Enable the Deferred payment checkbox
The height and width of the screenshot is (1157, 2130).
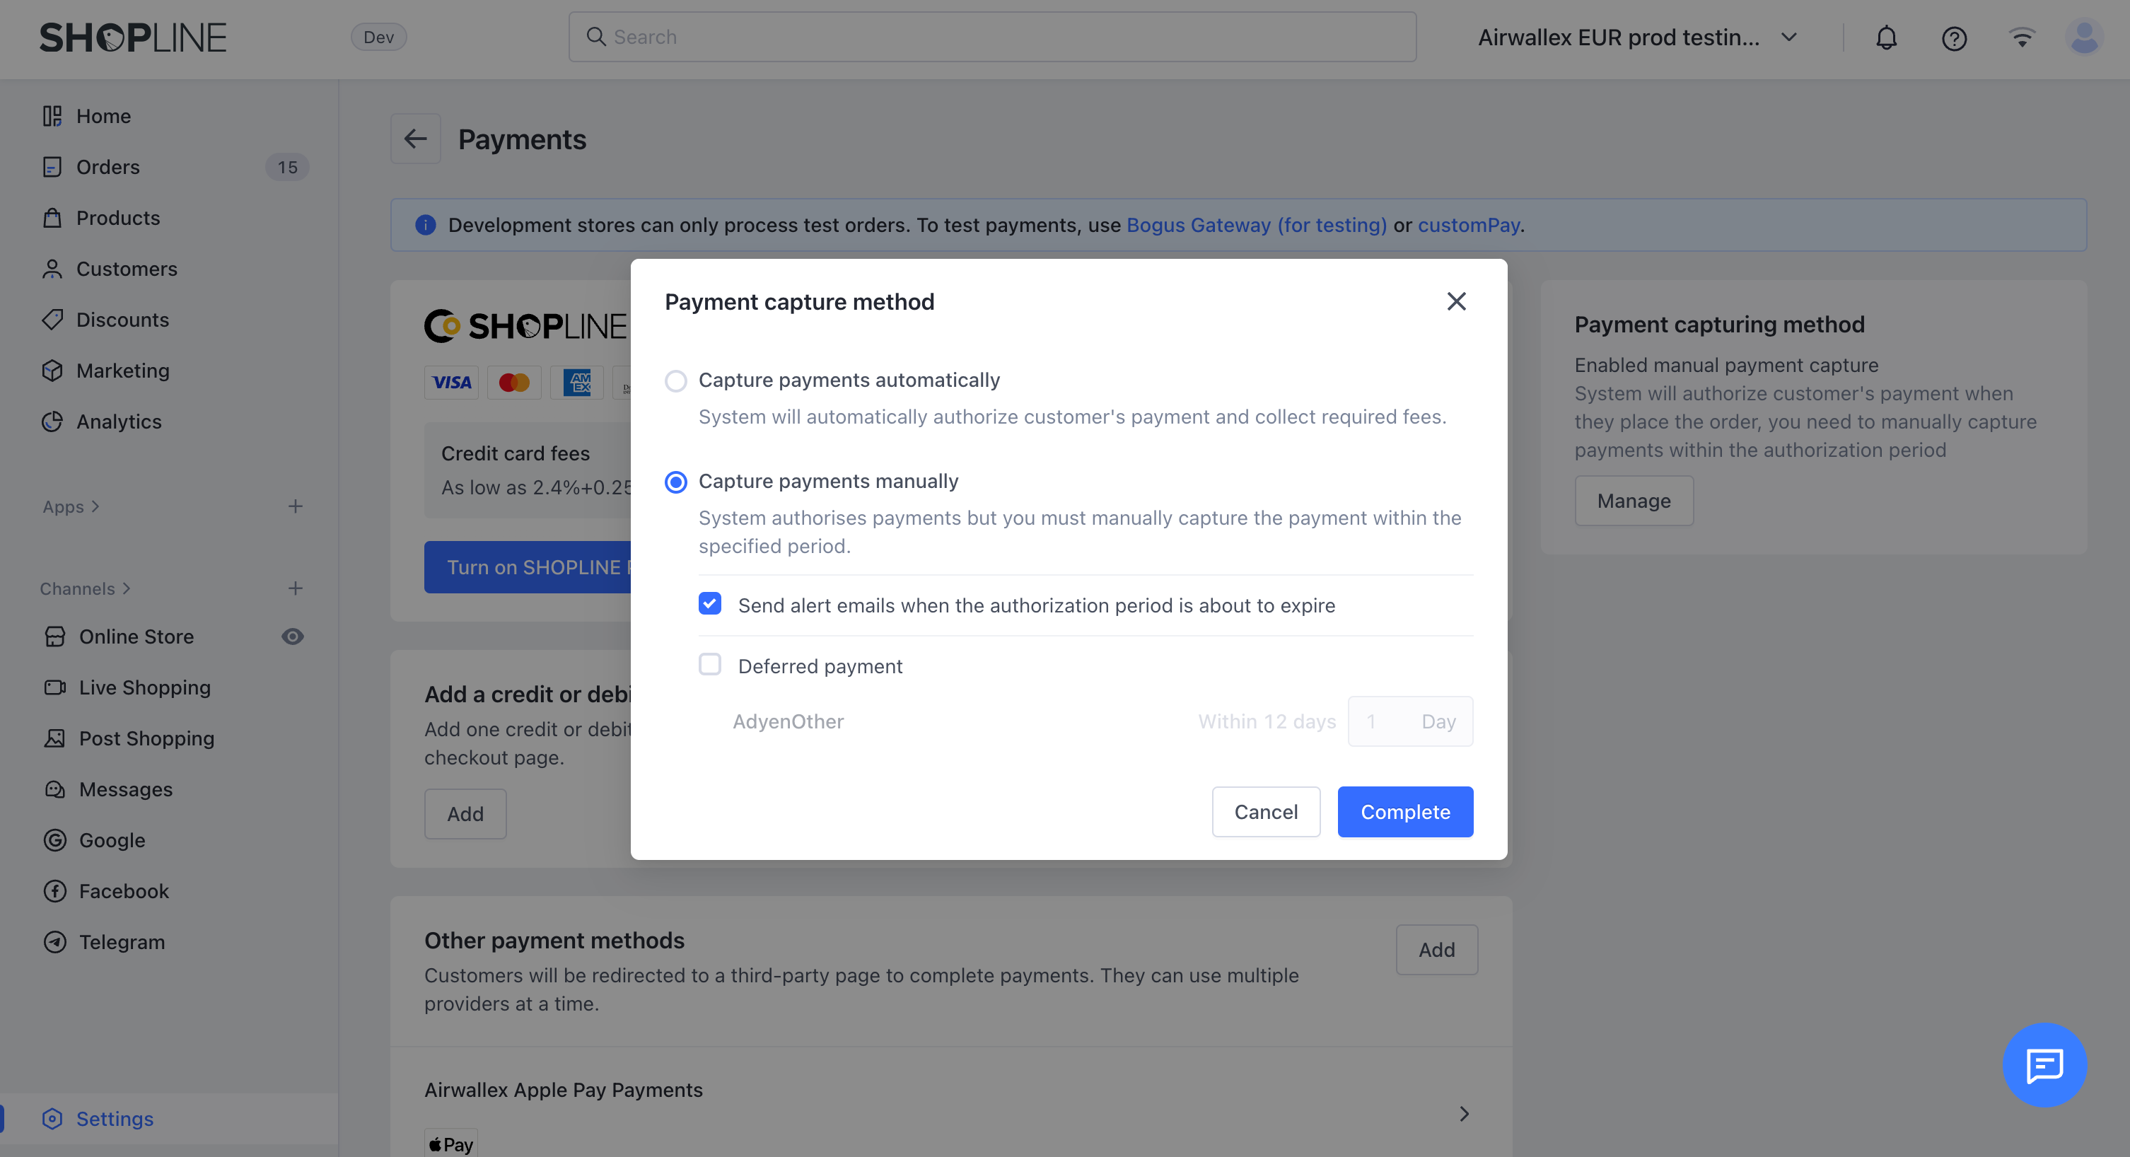[710, 665]
